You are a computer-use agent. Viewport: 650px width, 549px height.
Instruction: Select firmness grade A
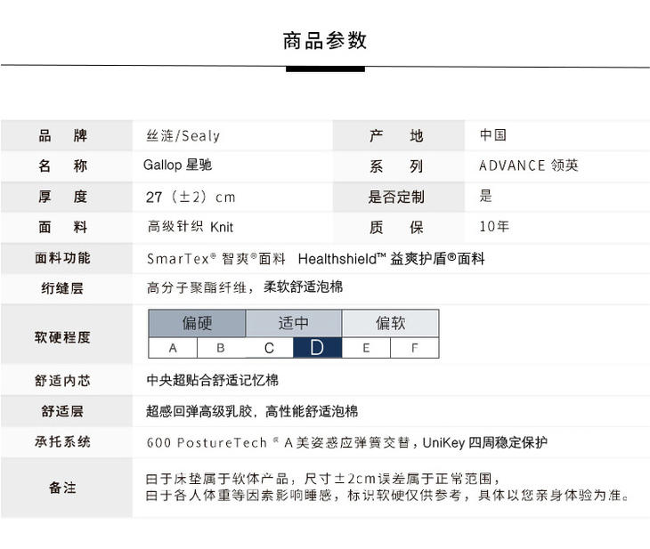[x=173, y=348]
